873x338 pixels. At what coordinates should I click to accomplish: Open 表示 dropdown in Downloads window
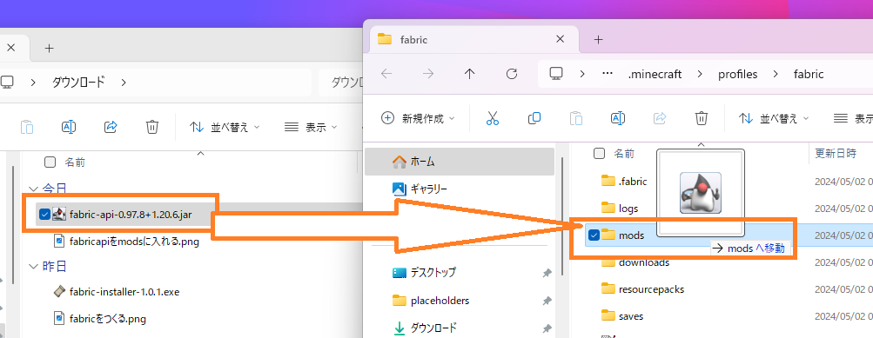tap(311, 128)
